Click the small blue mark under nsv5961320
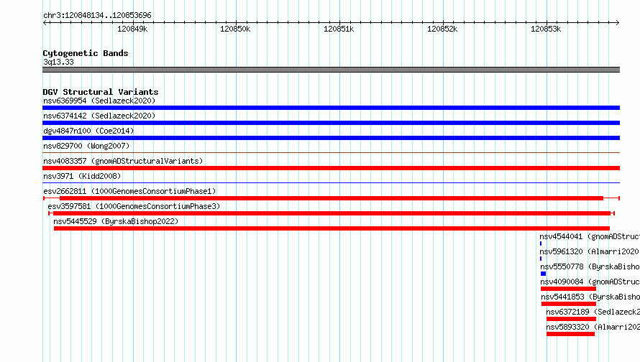The height and width of the screenshot is (362, 640). click(541, 259)
